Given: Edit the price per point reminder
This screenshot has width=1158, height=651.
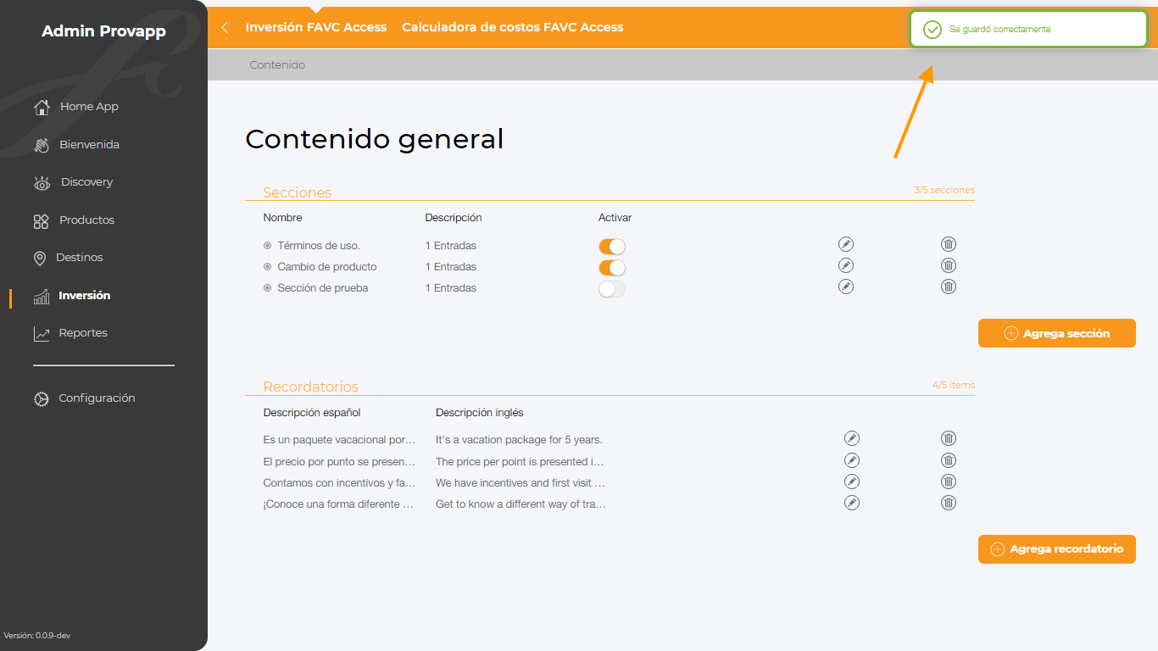Looking at the screenshot, I should click(852, 460).
